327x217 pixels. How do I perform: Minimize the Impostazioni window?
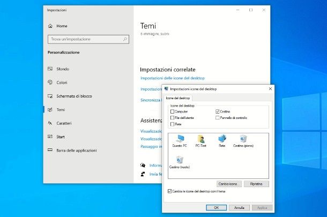[x=237, y=10]
